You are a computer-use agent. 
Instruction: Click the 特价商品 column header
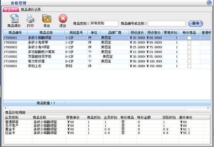point(189,33)
